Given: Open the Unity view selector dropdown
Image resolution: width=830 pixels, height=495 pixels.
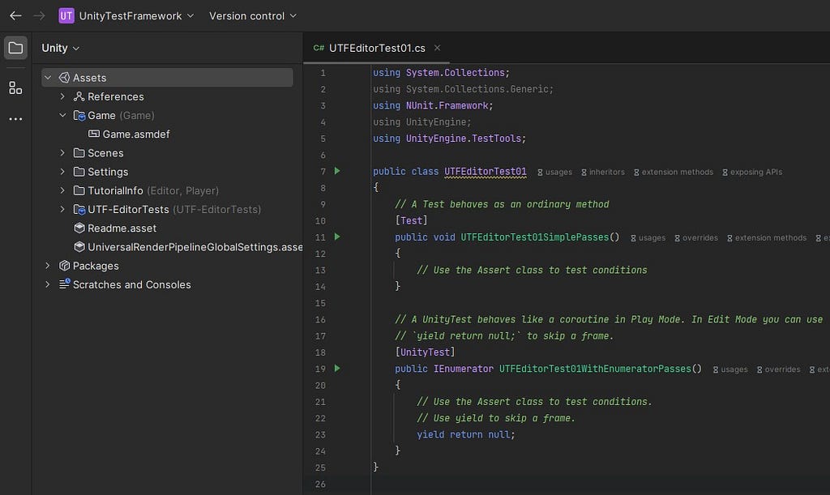Looking at the screenshot, I should 60,48.
